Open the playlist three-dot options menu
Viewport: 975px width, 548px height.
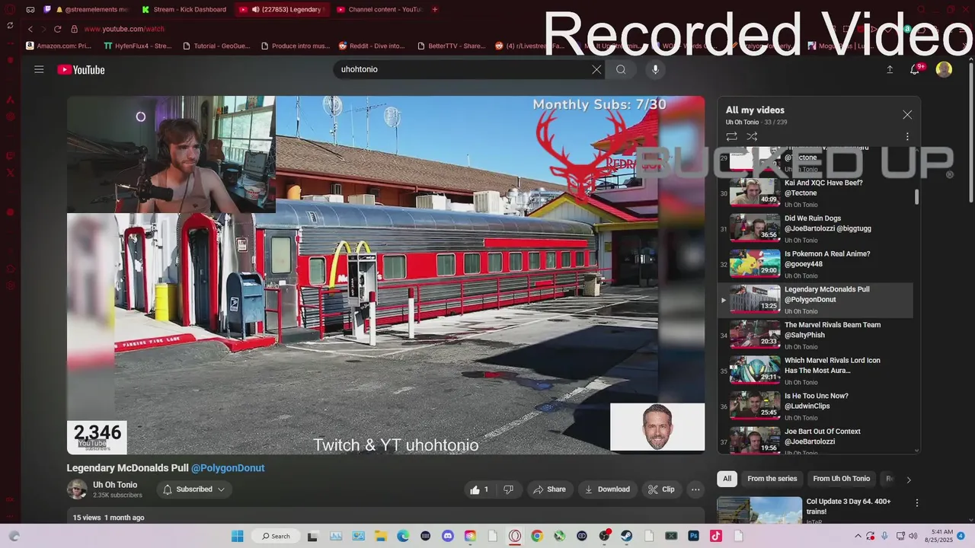click(x=907, y=137)
